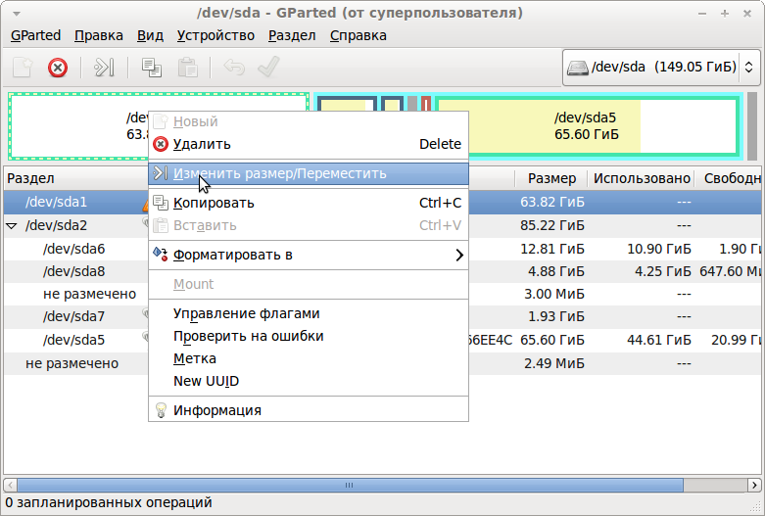Open the /dev/sda device selector combo box
The image size is (765, 516).
pos(661,68)
